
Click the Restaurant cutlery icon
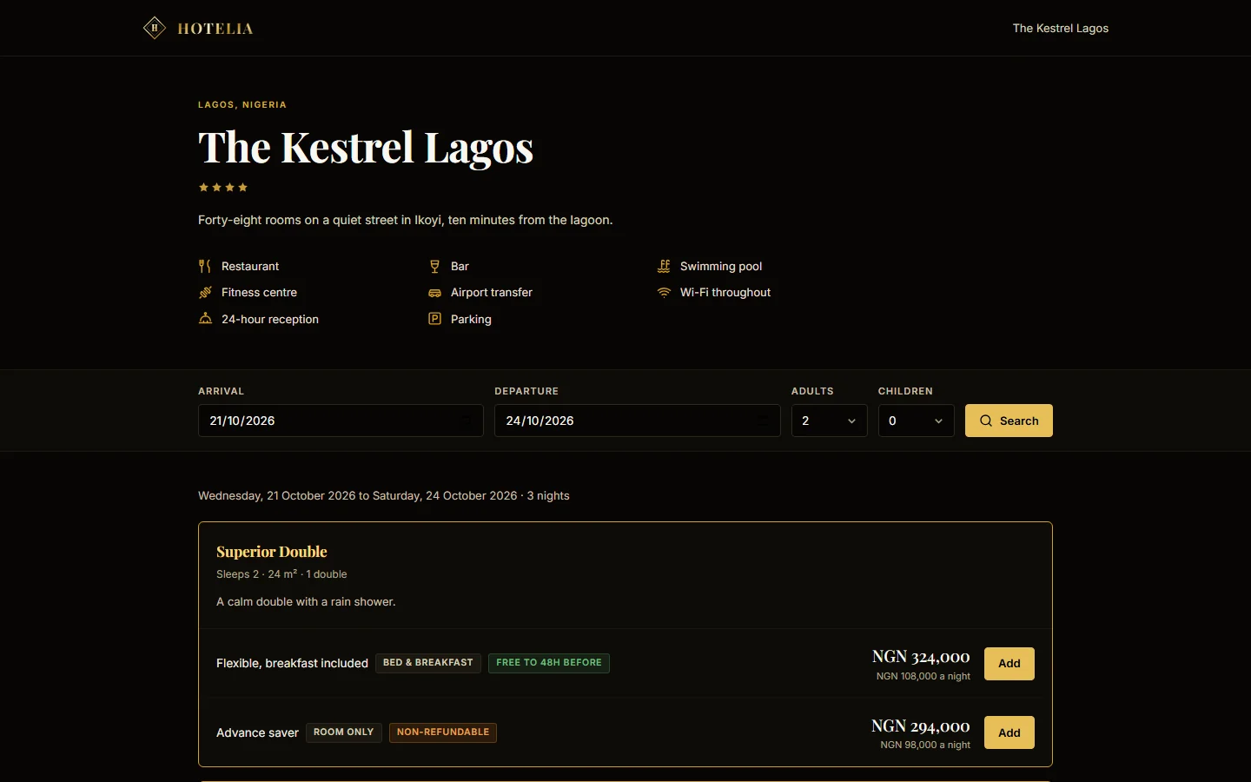pos(205,266)
